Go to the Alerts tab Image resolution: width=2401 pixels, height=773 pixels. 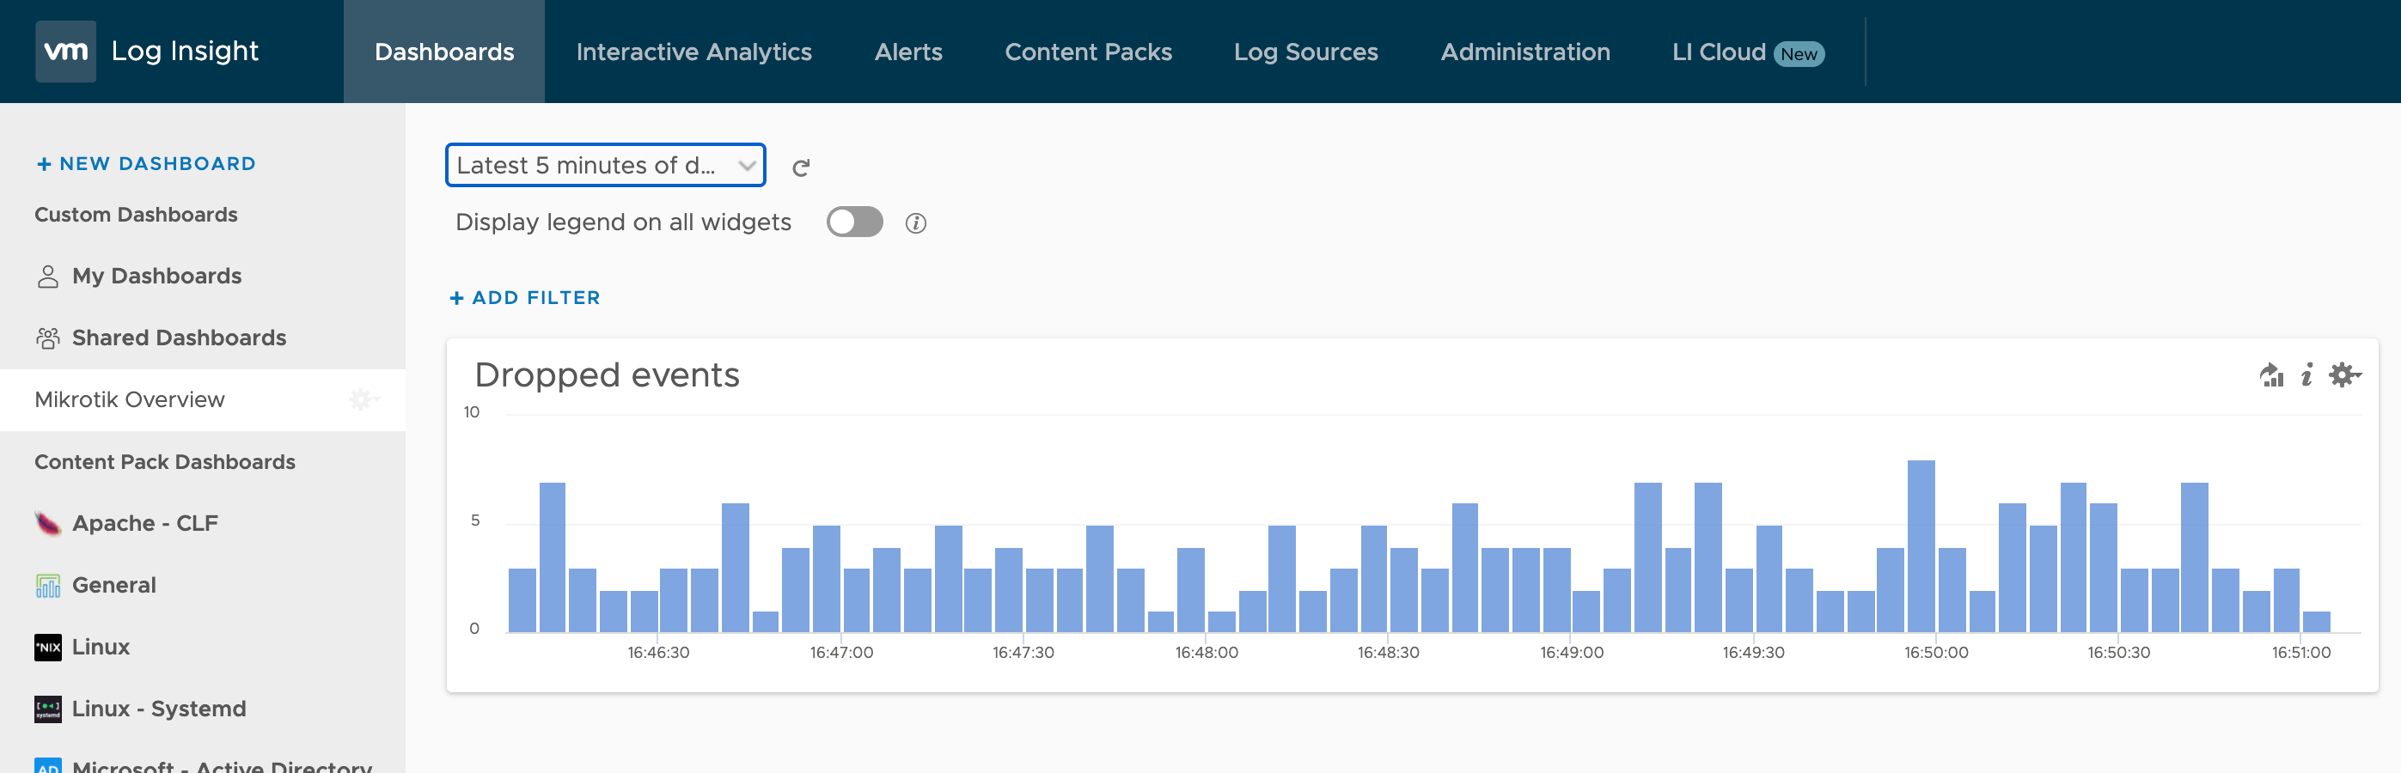coord(907,52)
